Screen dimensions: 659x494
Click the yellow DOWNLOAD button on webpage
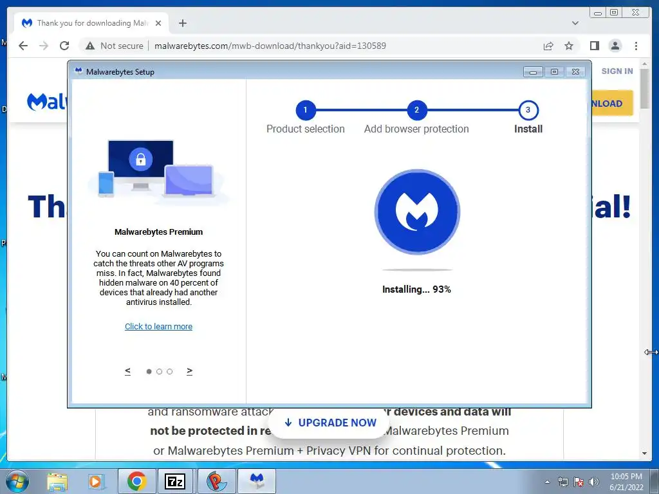[x=612, y=103]
